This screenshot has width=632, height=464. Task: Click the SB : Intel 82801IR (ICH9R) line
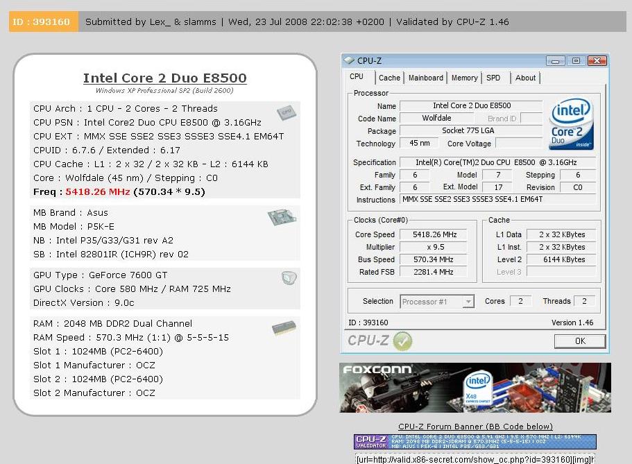coord(111,255)
